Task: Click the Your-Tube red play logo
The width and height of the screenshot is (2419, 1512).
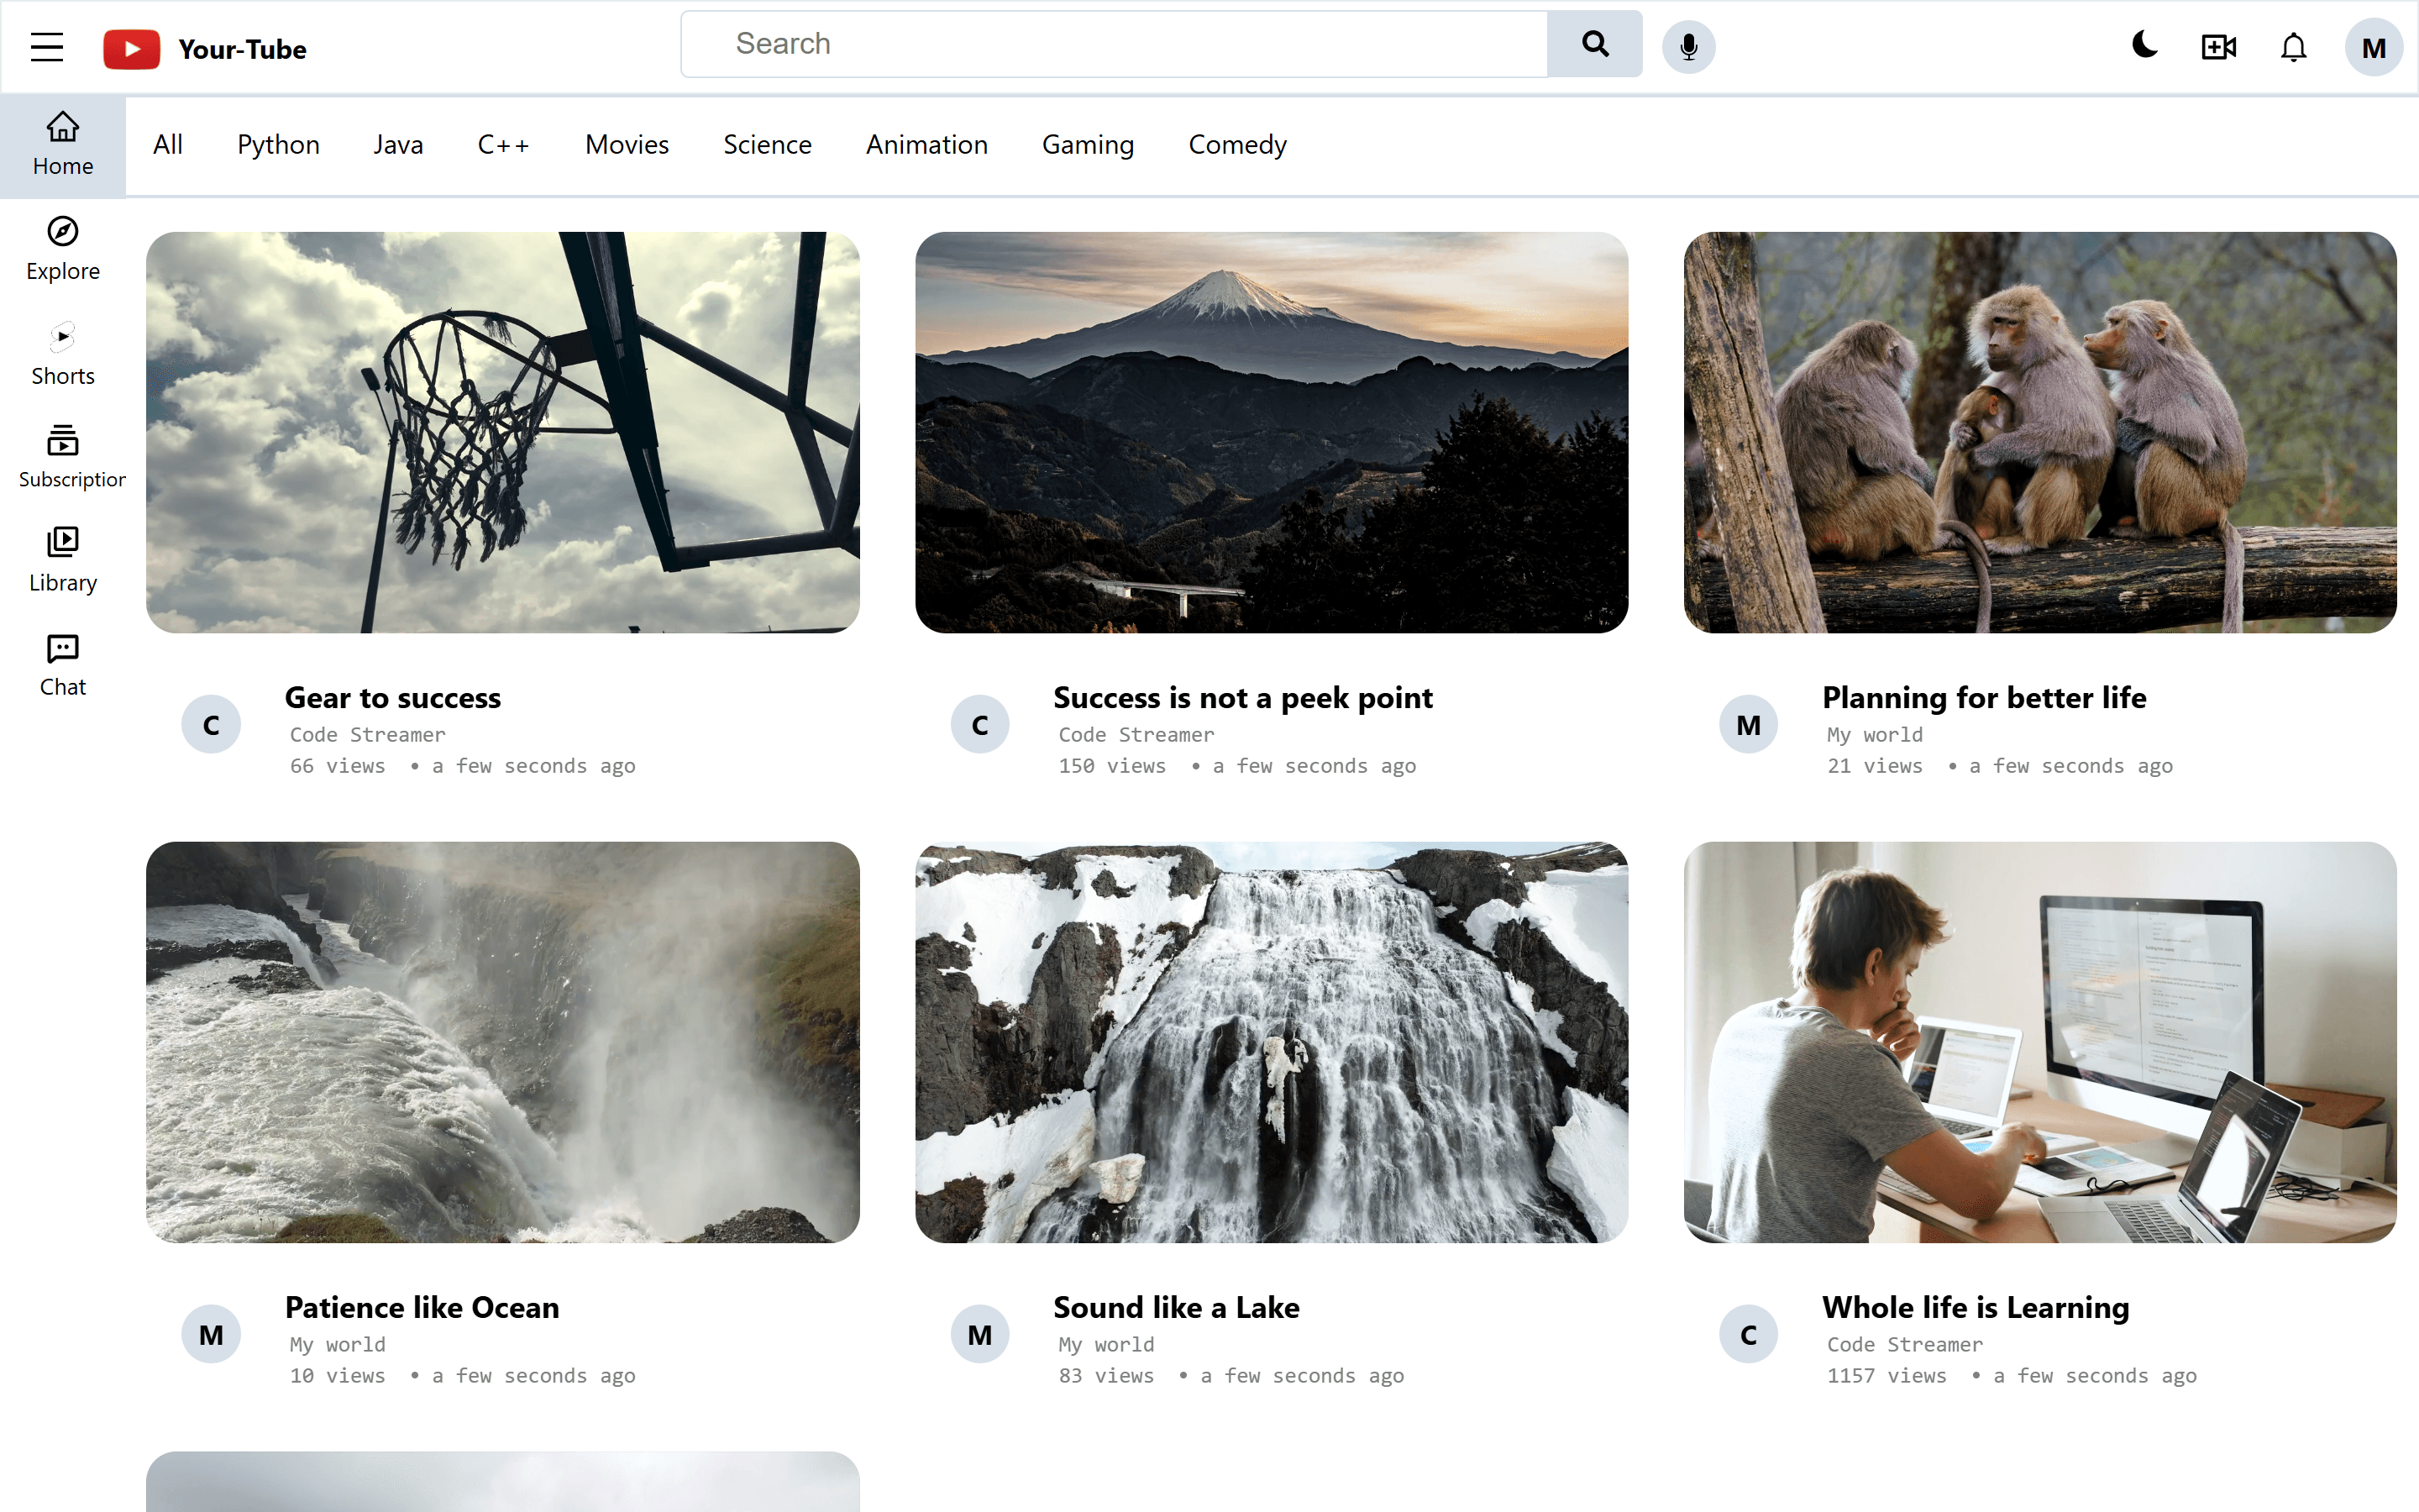Action: coord(131,49)
